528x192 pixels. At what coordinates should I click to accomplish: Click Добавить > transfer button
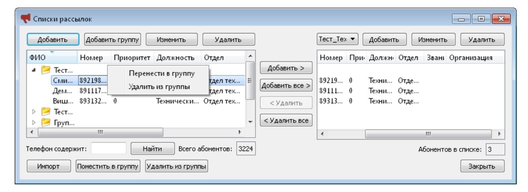(x=286, y=68)
